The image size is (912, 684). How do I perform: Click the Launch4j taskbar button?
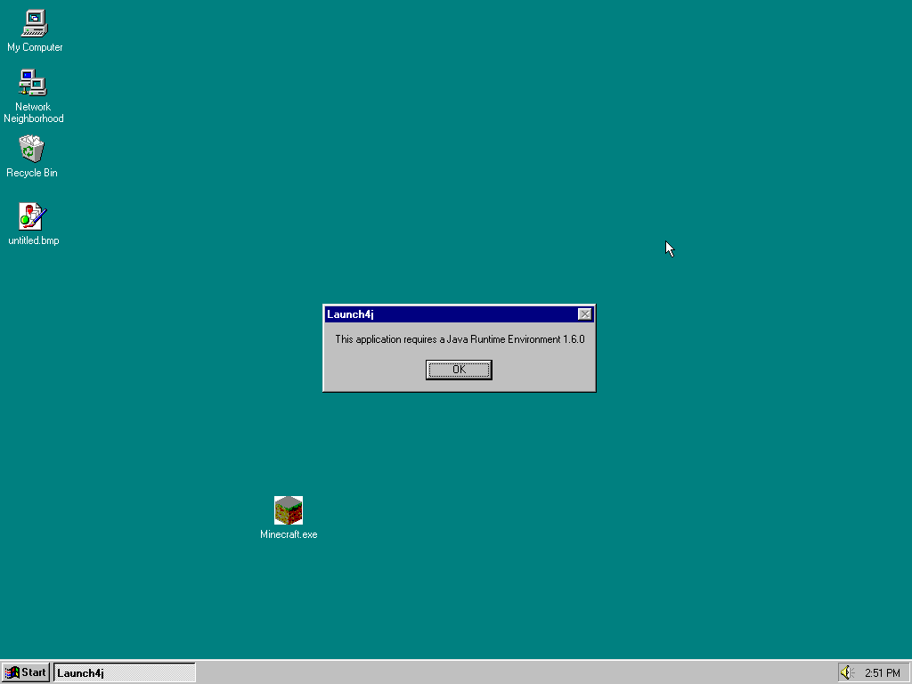pyautogui.click(x=125, y=672)
